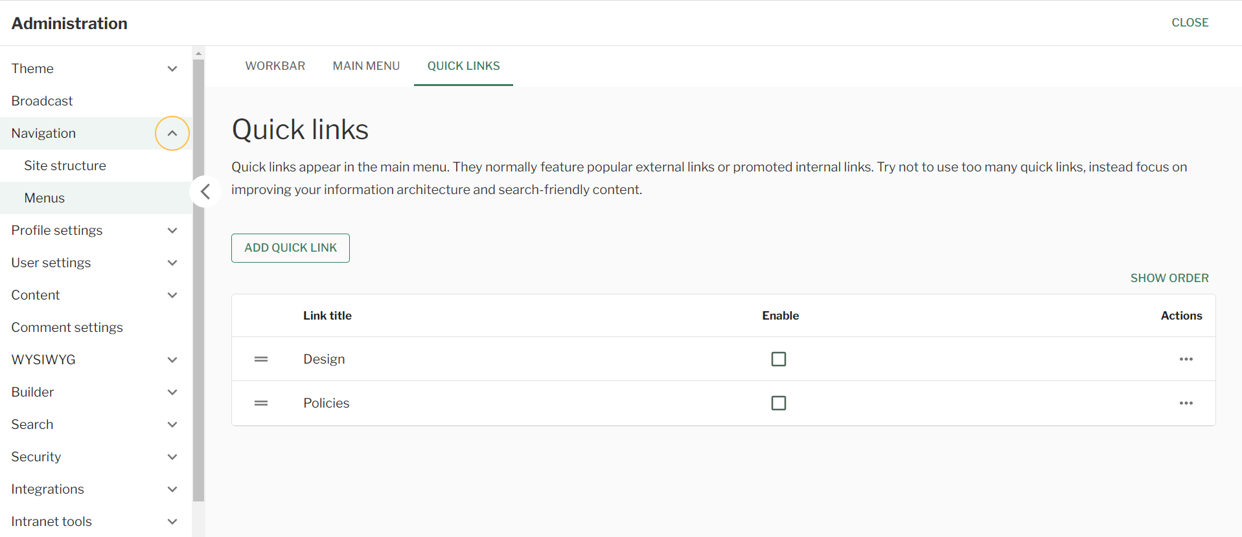Open actions menu for Policies link
This screenshot has width=1242, height=537.
pyautogui.click(x=1186, y=403)
